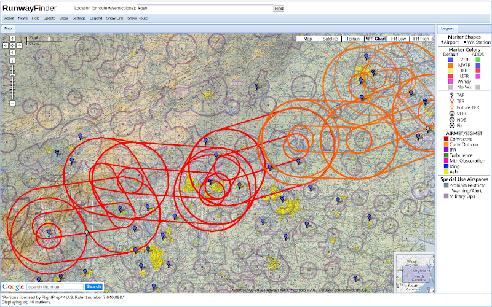Screen dimensions: 492x307
Task: Select the VFR Chart map type
Action: [376, 39]
